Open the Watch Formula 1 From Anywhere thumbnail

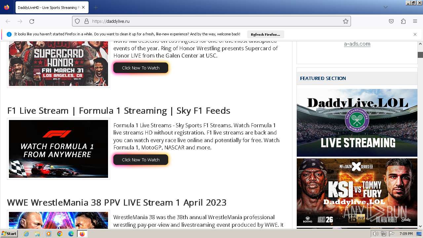pyautogui.click(x=58, y=149)
